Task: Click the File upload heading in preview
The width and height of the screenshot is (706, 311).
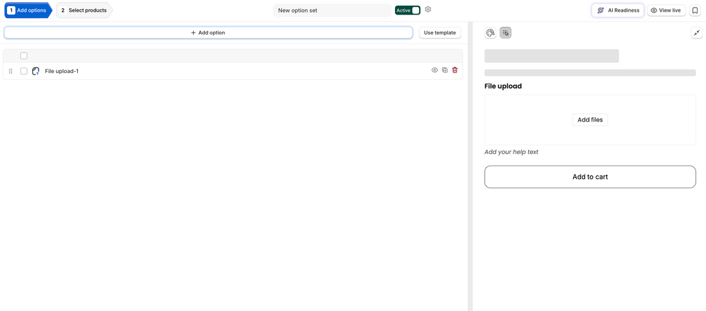Action: [x=503, y=86]
